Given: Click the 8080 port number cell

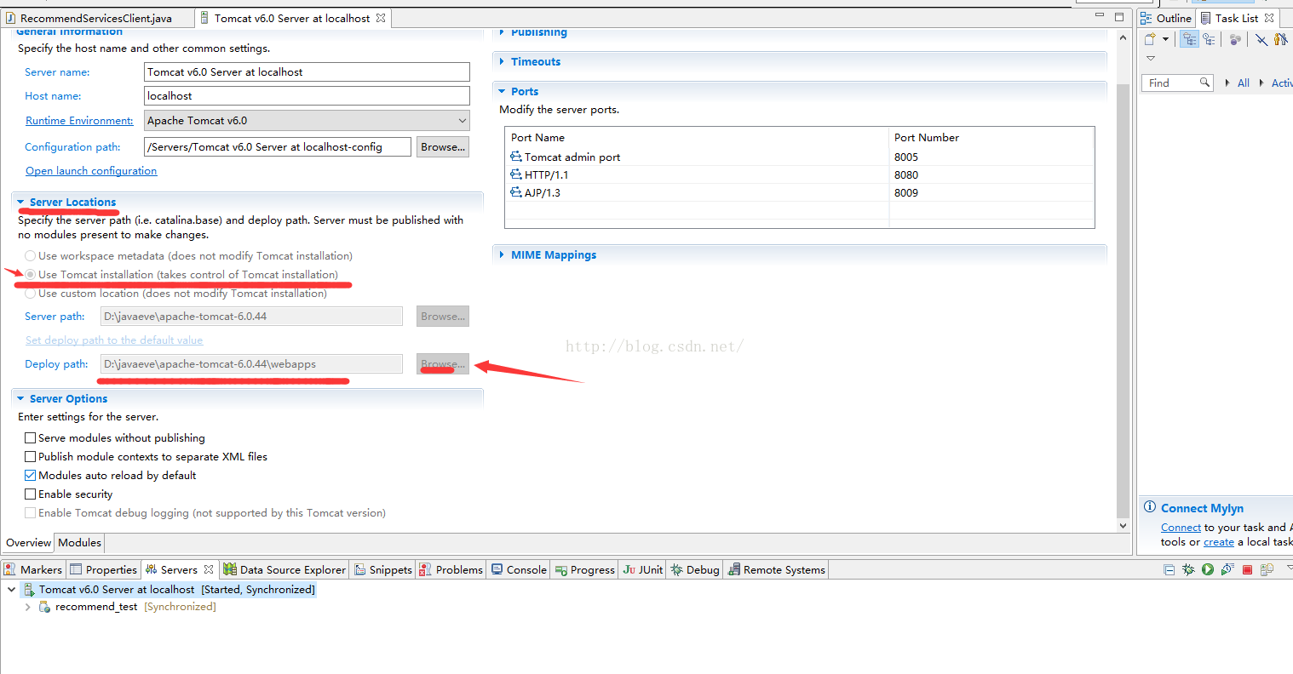Looking at the screenshot, I should point(991,174).
